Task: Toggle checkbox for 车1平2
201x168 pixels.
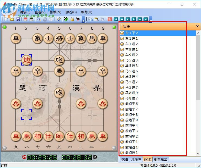Action: pyautogui.click(x=122, y=33)
